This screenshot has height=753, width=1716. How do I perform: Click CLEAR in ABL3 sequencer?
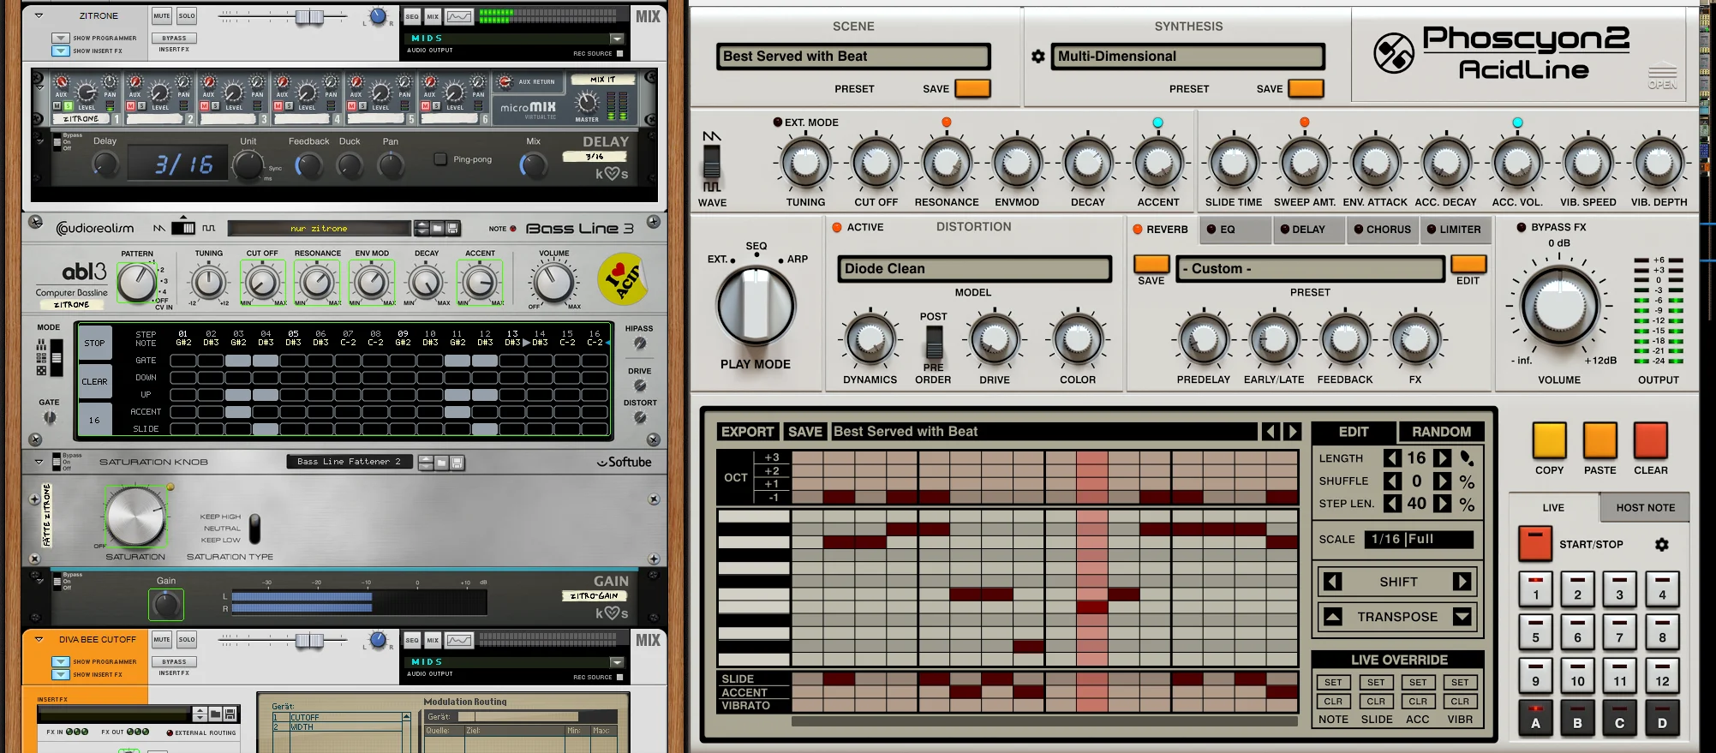point(94,382)
